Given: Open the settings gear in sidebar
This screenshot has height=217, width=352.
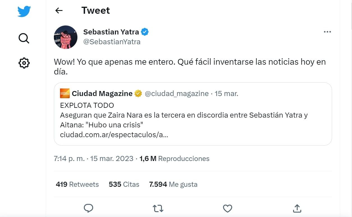Looking at the screenshot, I should (24, 63).
